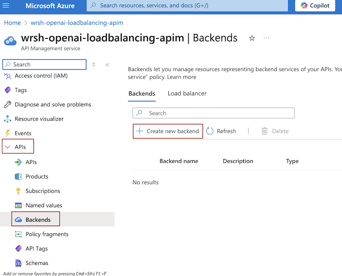Click the Subscriptions key icon

coord(18,191)
